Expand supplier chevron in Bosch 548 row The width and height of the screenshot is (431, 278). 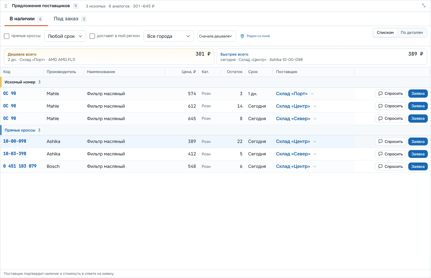315,167
